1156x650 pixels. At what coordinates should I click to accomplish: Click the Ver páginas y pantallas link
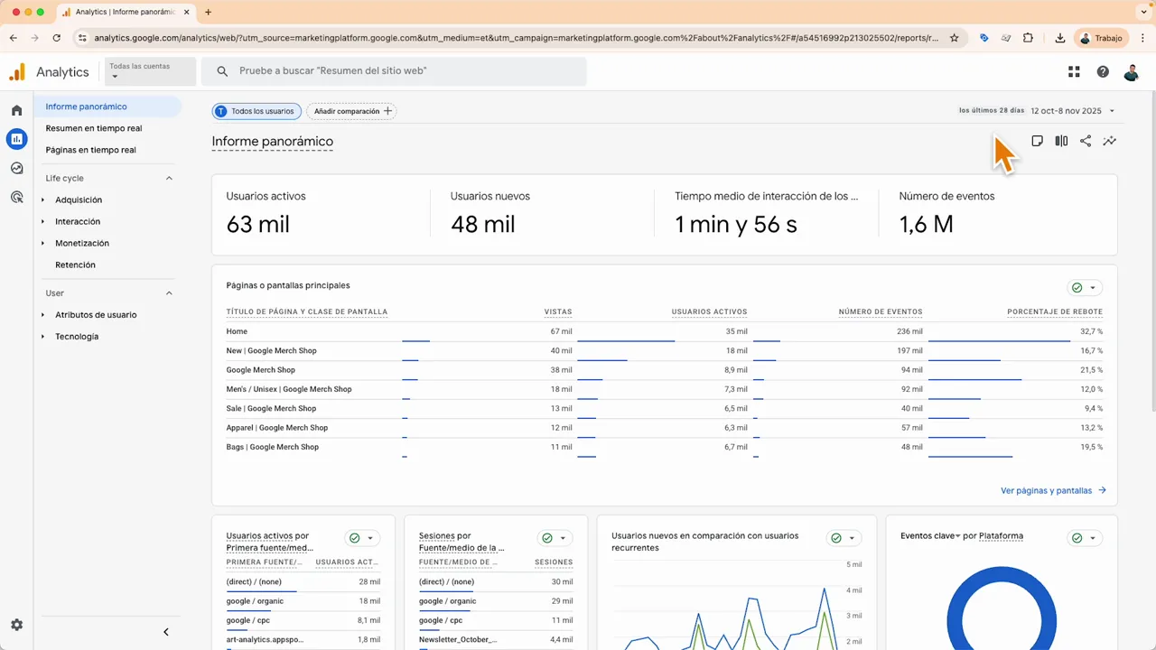(1046, 490)
